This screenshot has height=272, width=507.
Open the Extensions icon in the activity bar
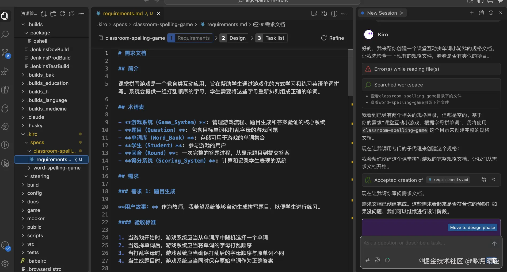[x=5, y=90]
